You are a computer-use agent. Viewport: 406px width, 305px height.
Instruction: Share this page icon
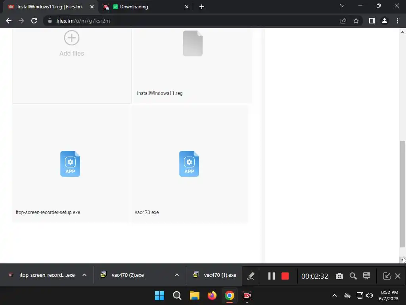tap(343, 21)
